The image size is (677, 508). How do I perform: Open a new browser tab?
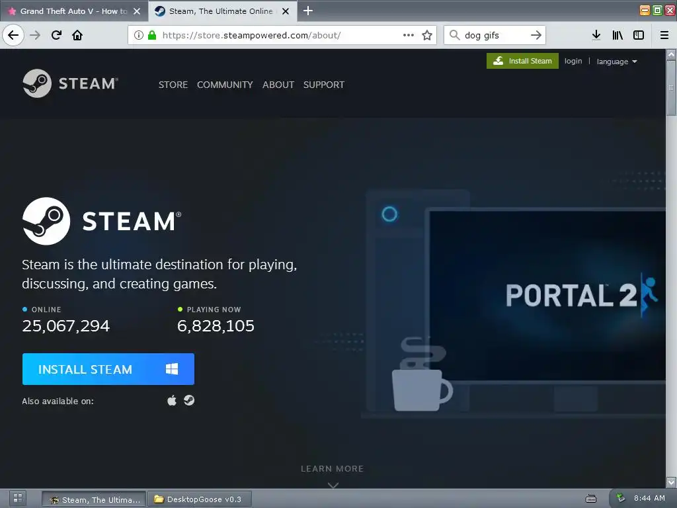(x=308, y=11)
